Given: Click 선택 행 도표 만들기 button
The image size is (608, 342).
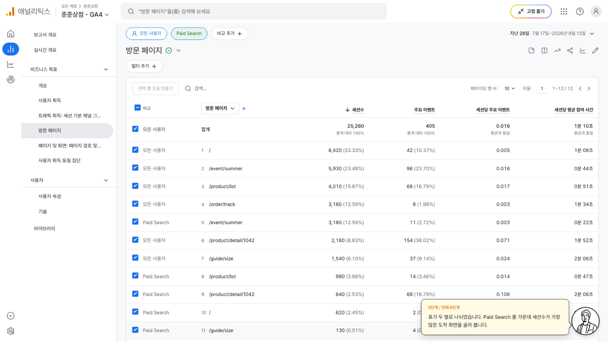Looking at the screenshot, I should click(x=155, y=88).
